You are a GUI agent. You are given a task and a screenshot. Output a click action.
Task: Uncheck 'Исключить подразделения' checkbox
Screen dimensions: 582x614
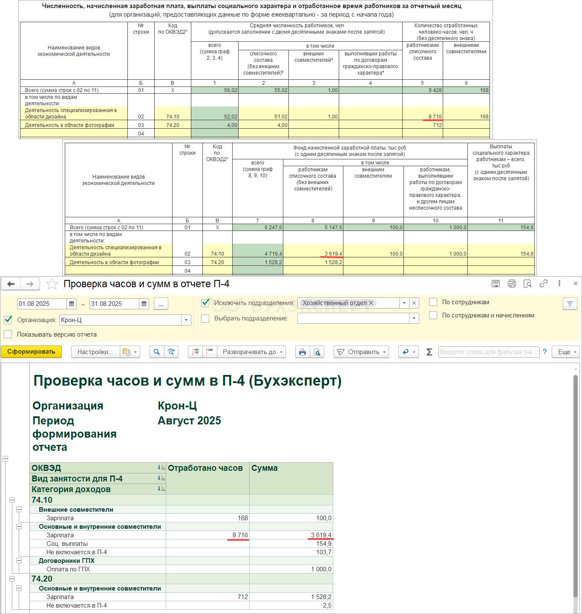tap(205, 303)
